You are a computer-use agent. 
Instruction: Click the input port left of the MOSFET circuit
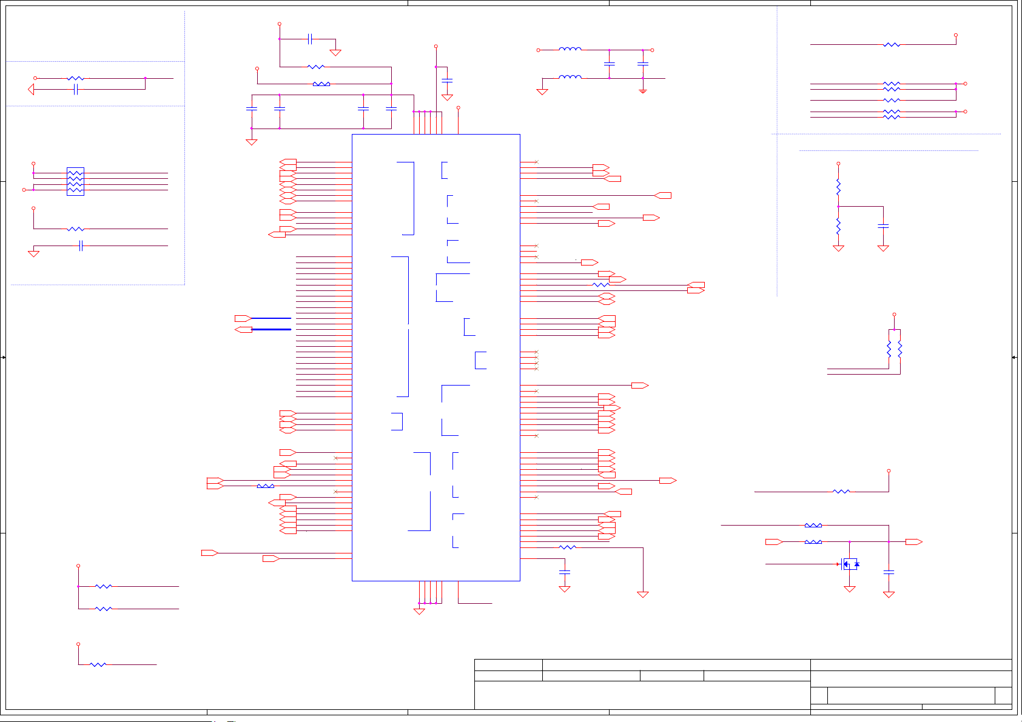click(x=775, y=542)
